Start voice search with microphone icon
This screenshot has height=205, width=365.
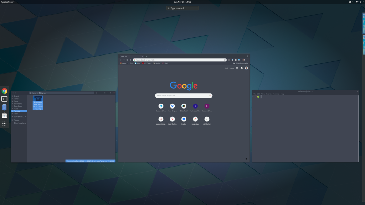pyautogui.click(x=210, y=95)
